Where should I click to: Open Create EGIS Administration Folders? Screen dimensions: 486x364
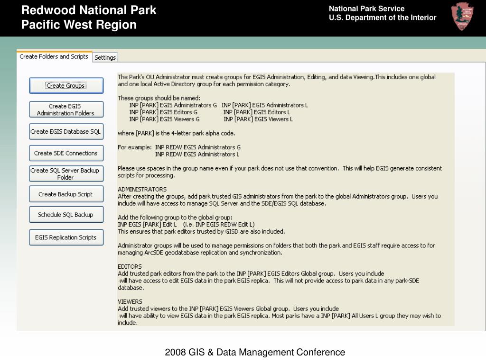[x=66, y=109]
